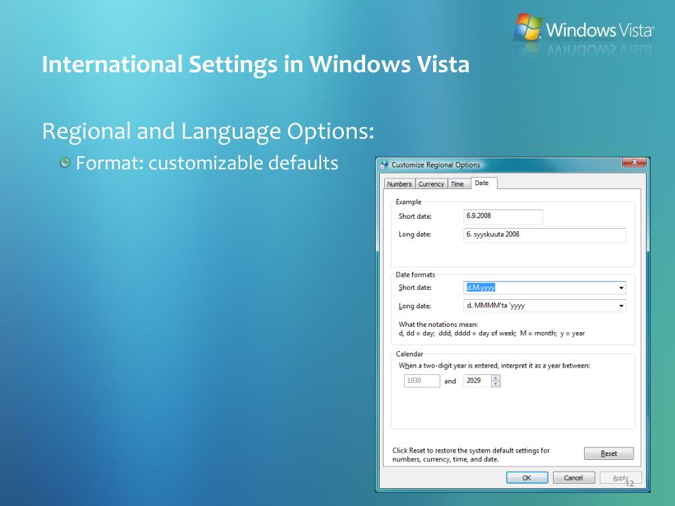Increase the two-digit end year with up arrow
Viewport: 675px width, 506px height.
click(496, 378)
